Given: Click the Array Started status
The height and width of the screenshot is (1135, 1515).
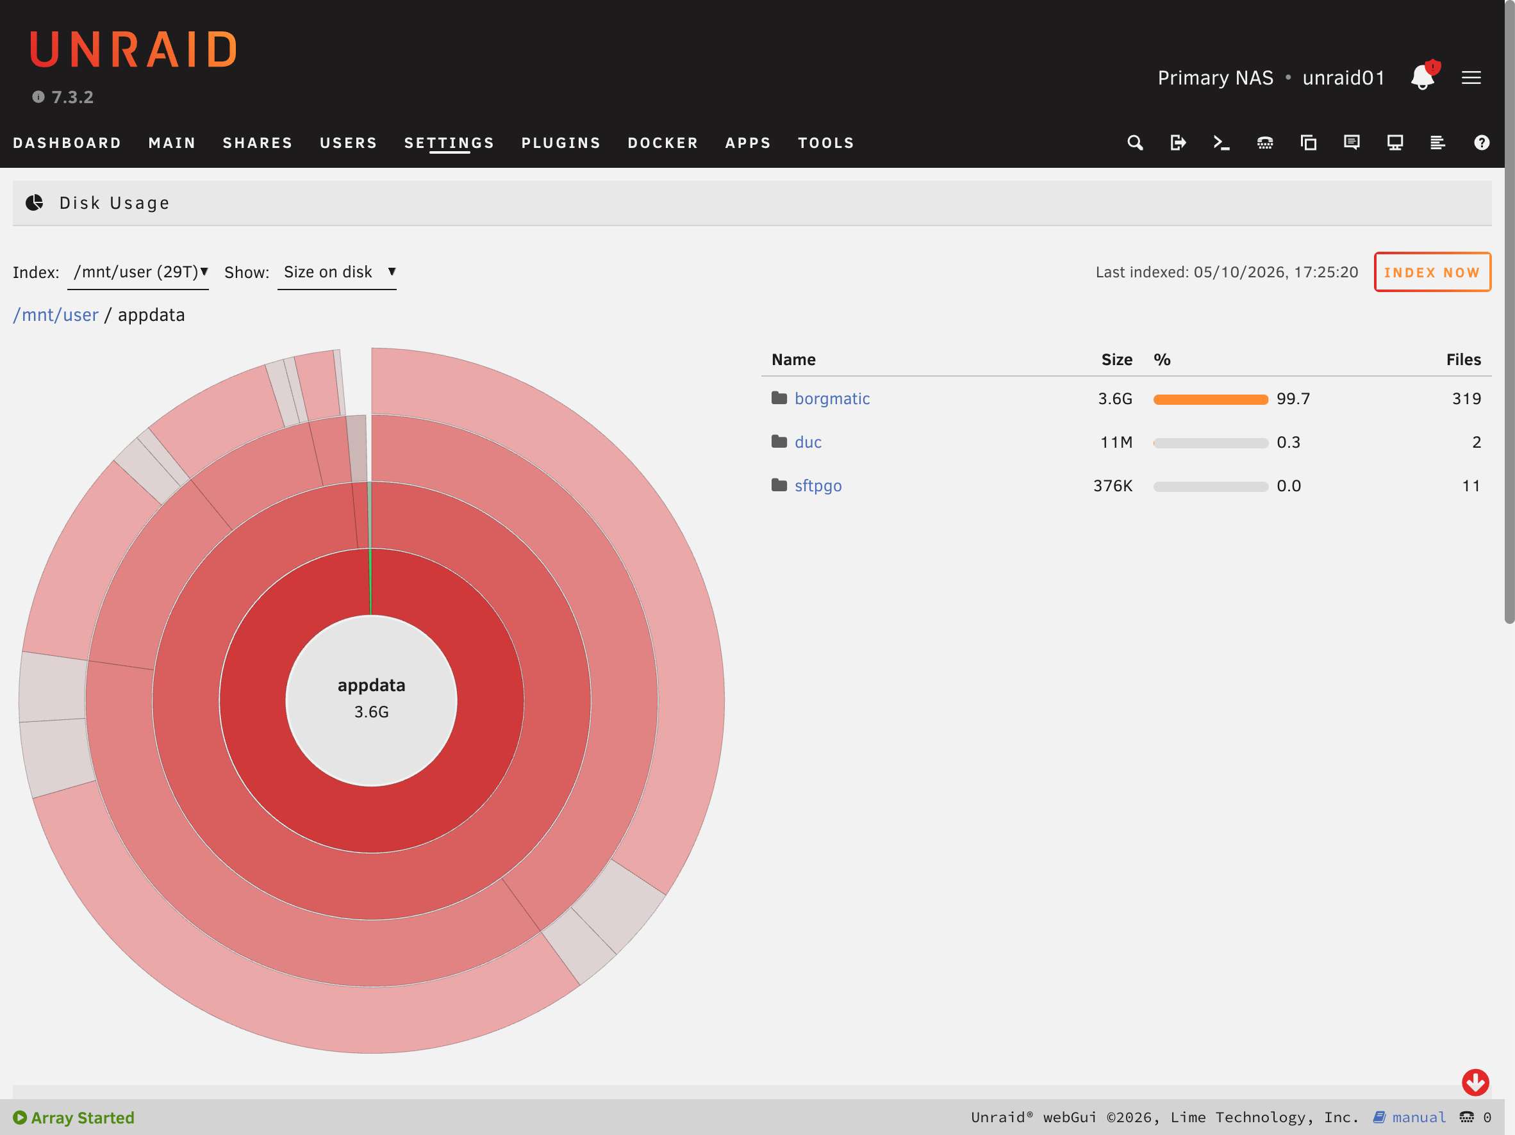Looking at the screenshot, I should 73,1117.
